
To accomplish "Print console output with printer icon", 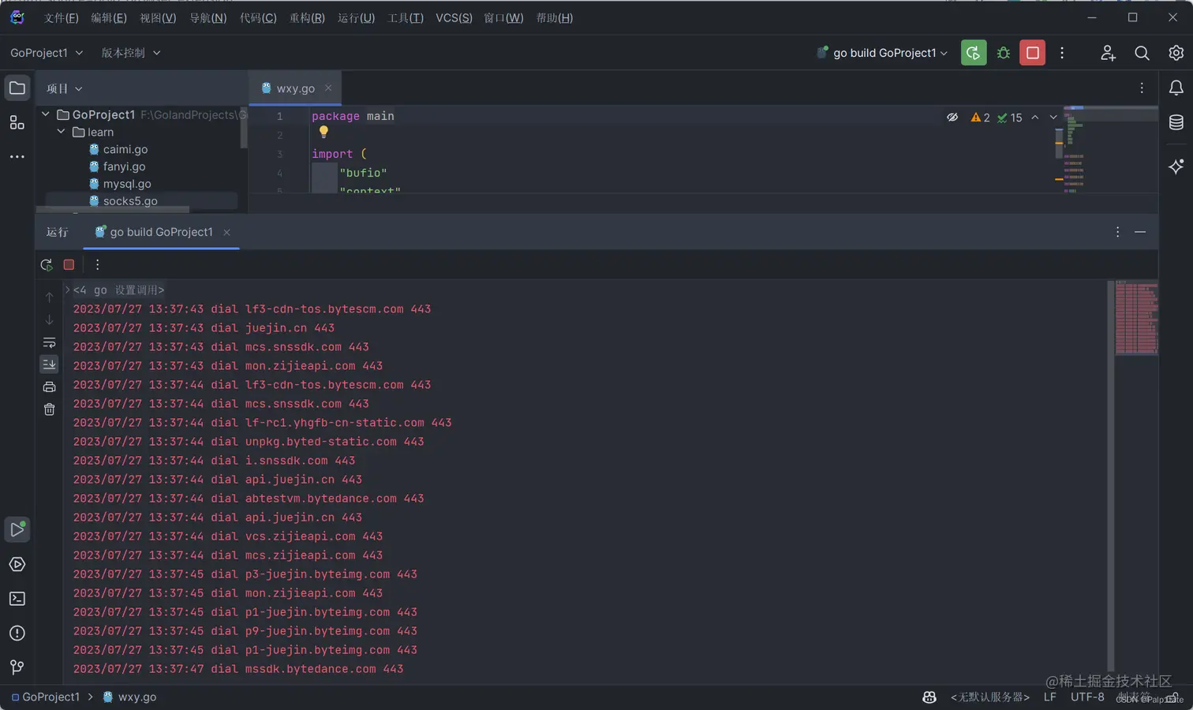I will 49,387.
